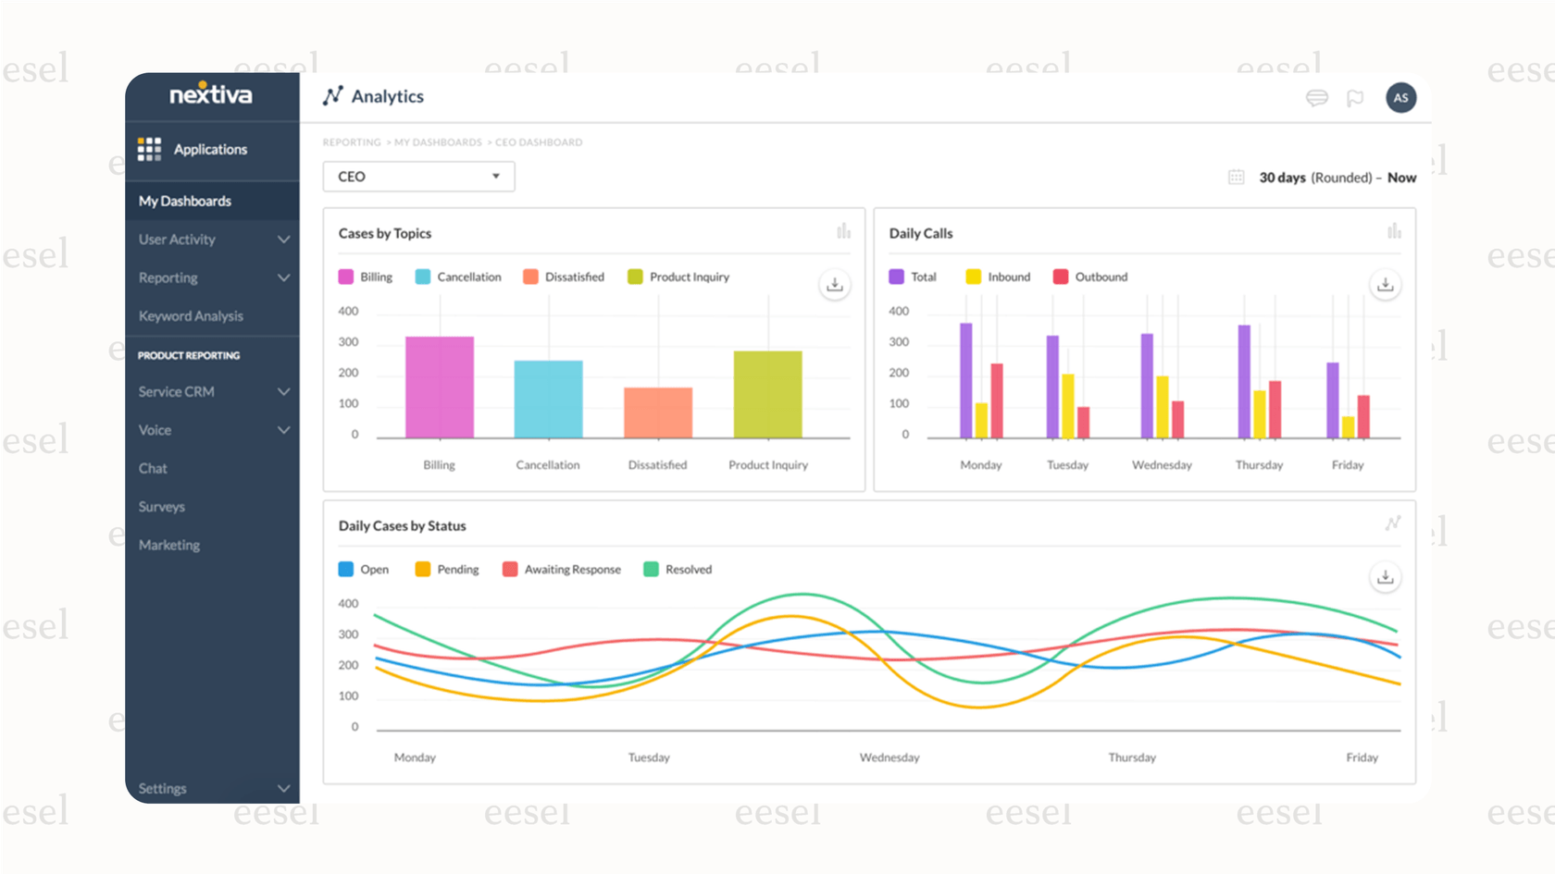The height and width of the screenshot is (874, 1555).
Task: Click the flag icon in top bar
Action: [1355, 97]
